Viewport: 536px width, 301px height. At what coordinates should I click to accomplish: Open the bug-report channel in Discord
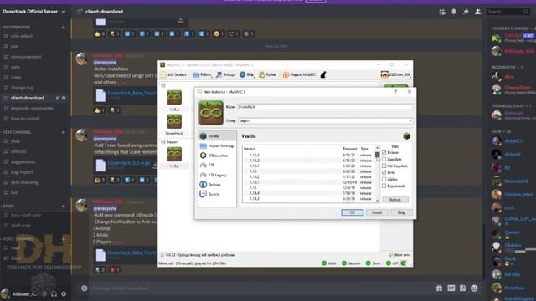click(x=22, y=172)
